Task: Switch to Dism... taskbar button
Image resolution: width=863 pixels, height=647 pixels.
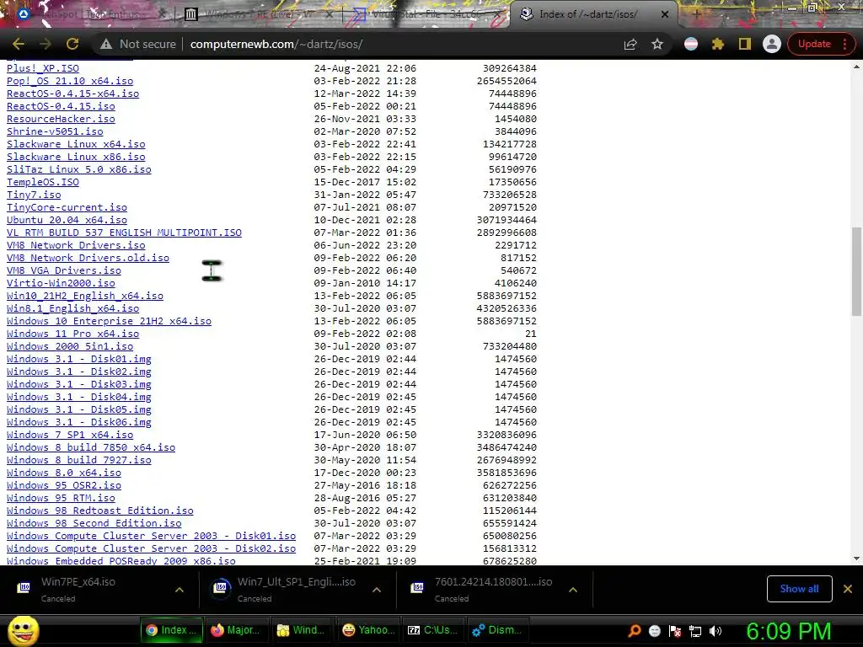Action: [497, 630]
